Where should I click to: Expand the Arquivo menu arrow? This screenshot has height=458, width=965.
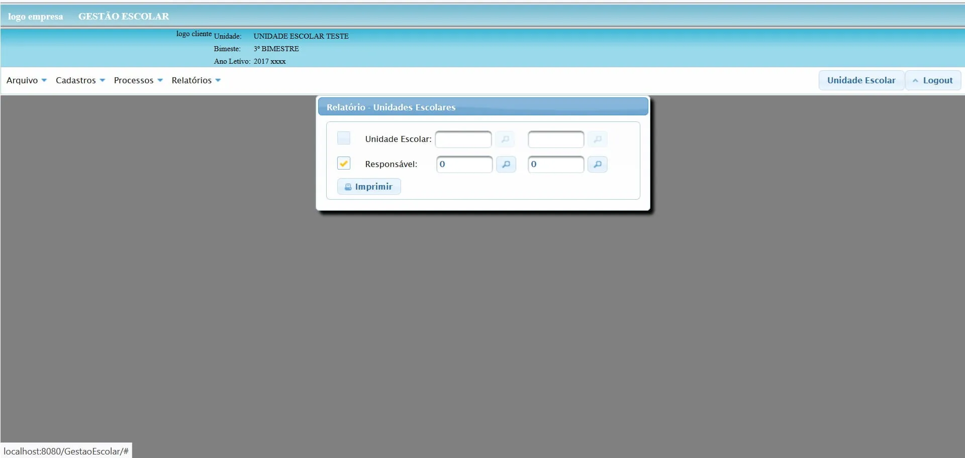point(44,80)
